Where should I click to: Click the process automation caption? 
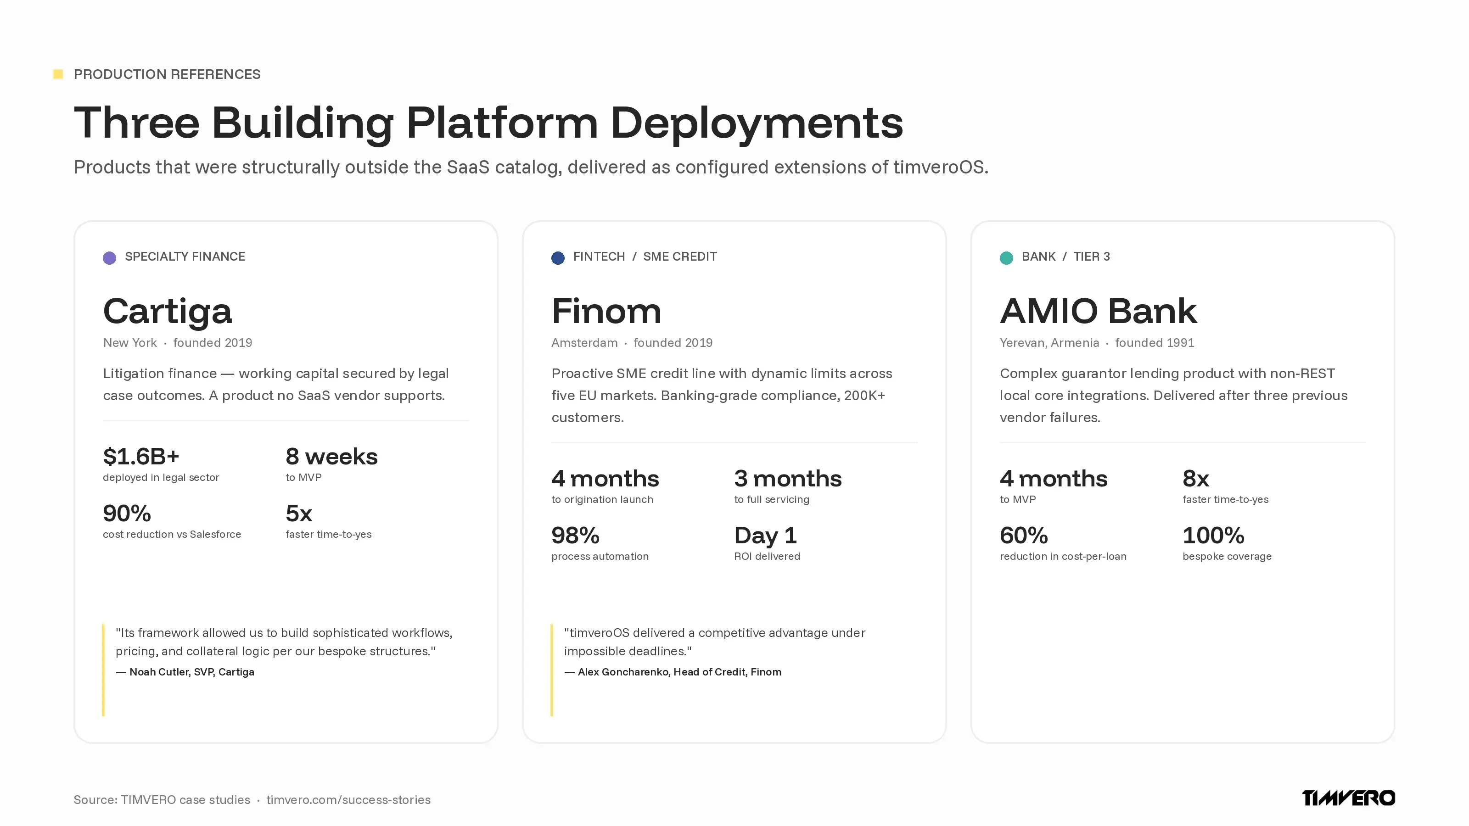click(600, 556)
